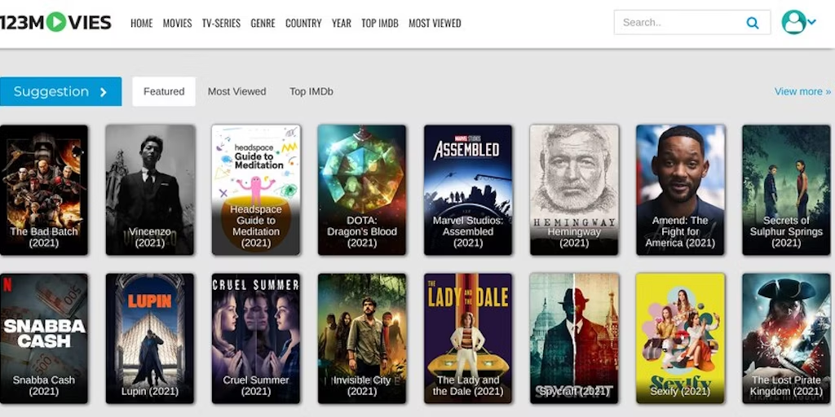Click the Suggestion button
The width and height of the screenshot is (835, 417).
[x=60, y=91]
